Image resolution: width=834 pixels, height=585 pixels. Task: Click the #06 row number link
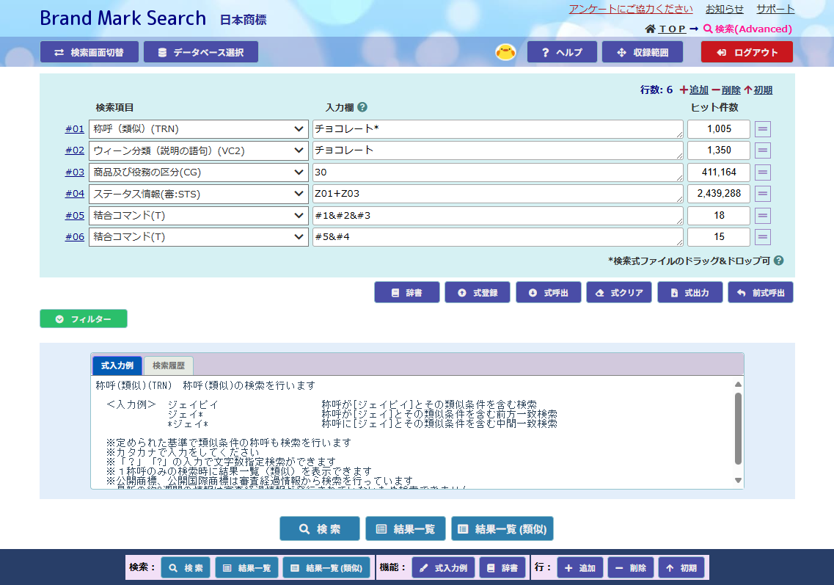click(x=75, y=237)
